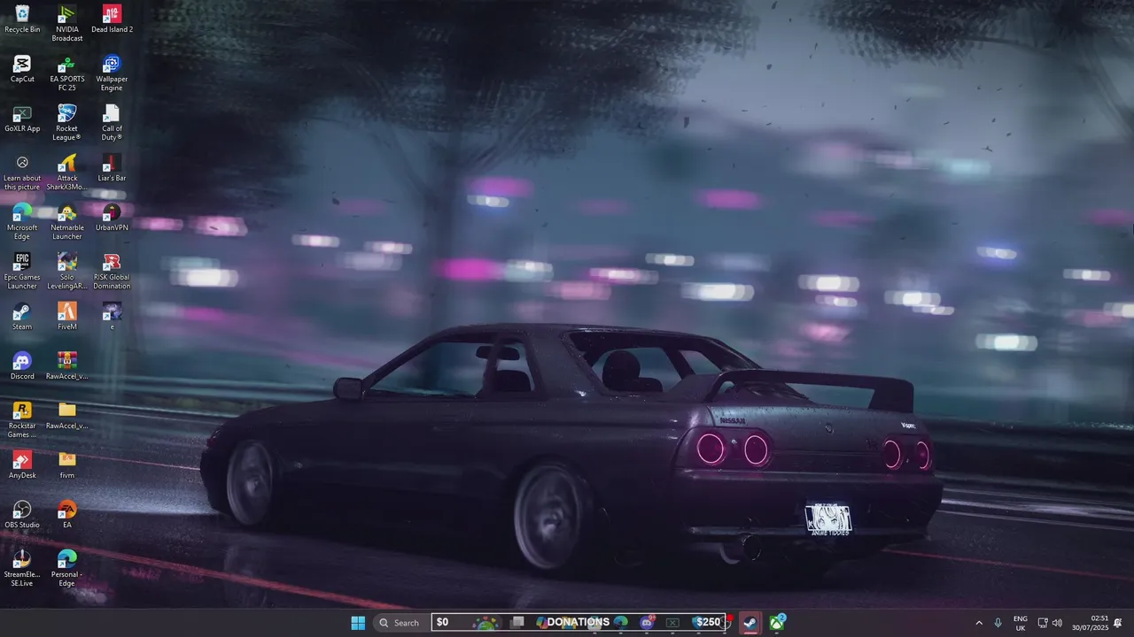Launch CapCut from the desktop
Image resolution: width=1134 pixels, height=637 pixels.
[x=22, y=68]
